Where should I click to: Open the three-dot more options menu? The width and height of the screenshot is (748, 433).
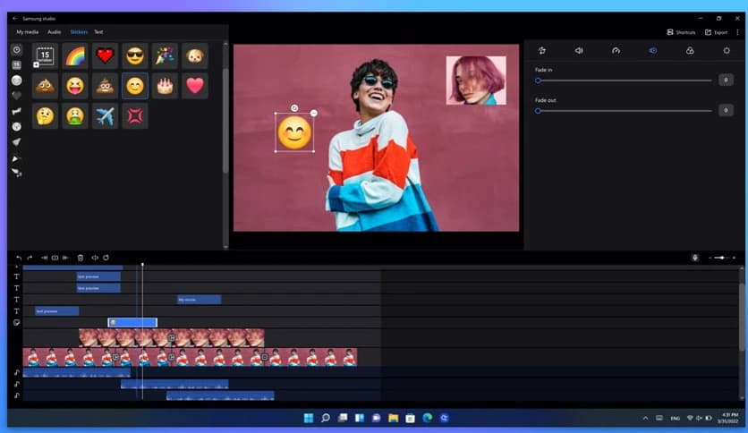tap(737, 32)
